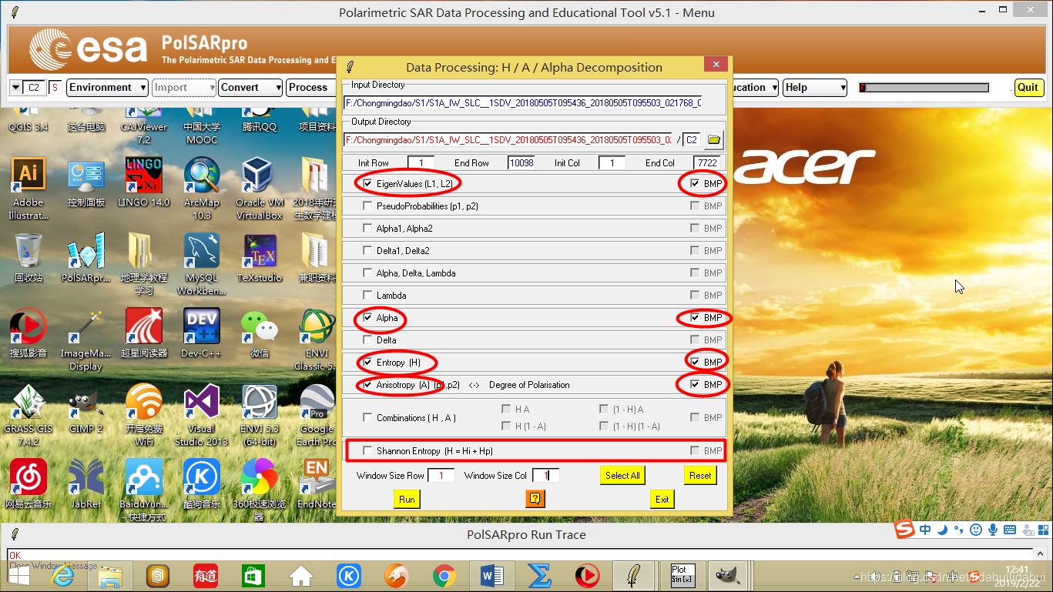Uncheck the Entropy (H) checkbox
This screenshot has width=1053, height=592.
coord(368,363)
